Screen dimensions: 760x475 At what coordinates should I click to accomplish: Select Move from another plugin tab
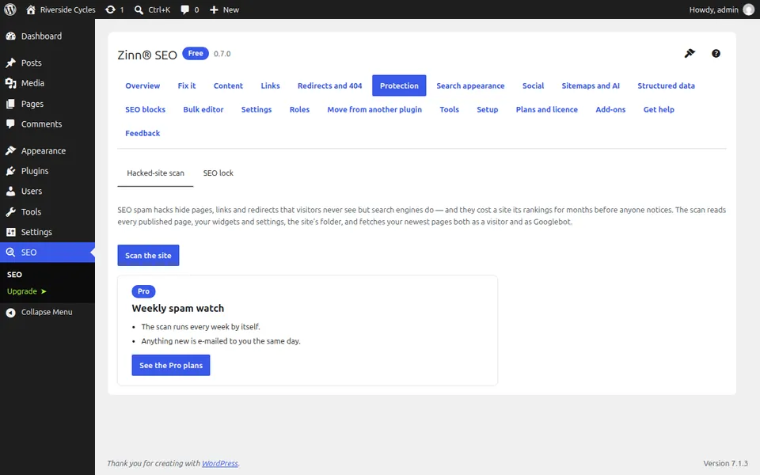pyautogui.click(x=374, y=109)
